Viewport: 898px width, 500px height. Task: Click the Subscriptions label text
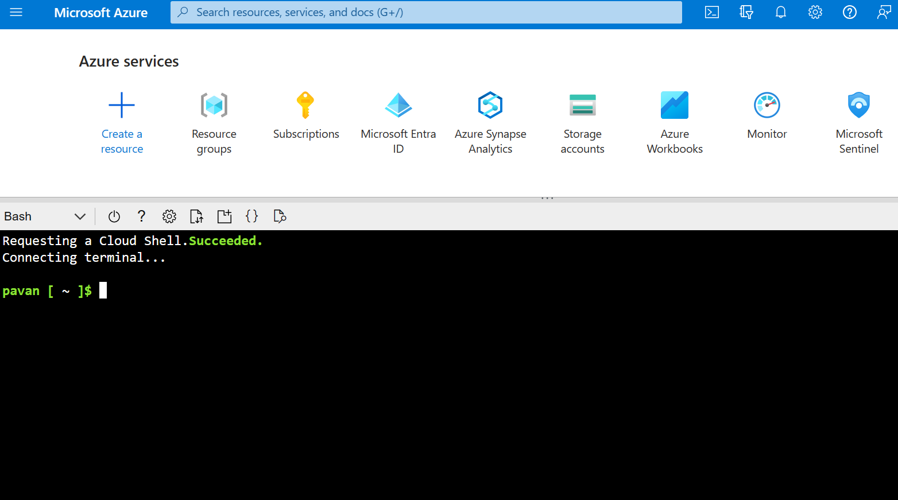click(306, 134)
